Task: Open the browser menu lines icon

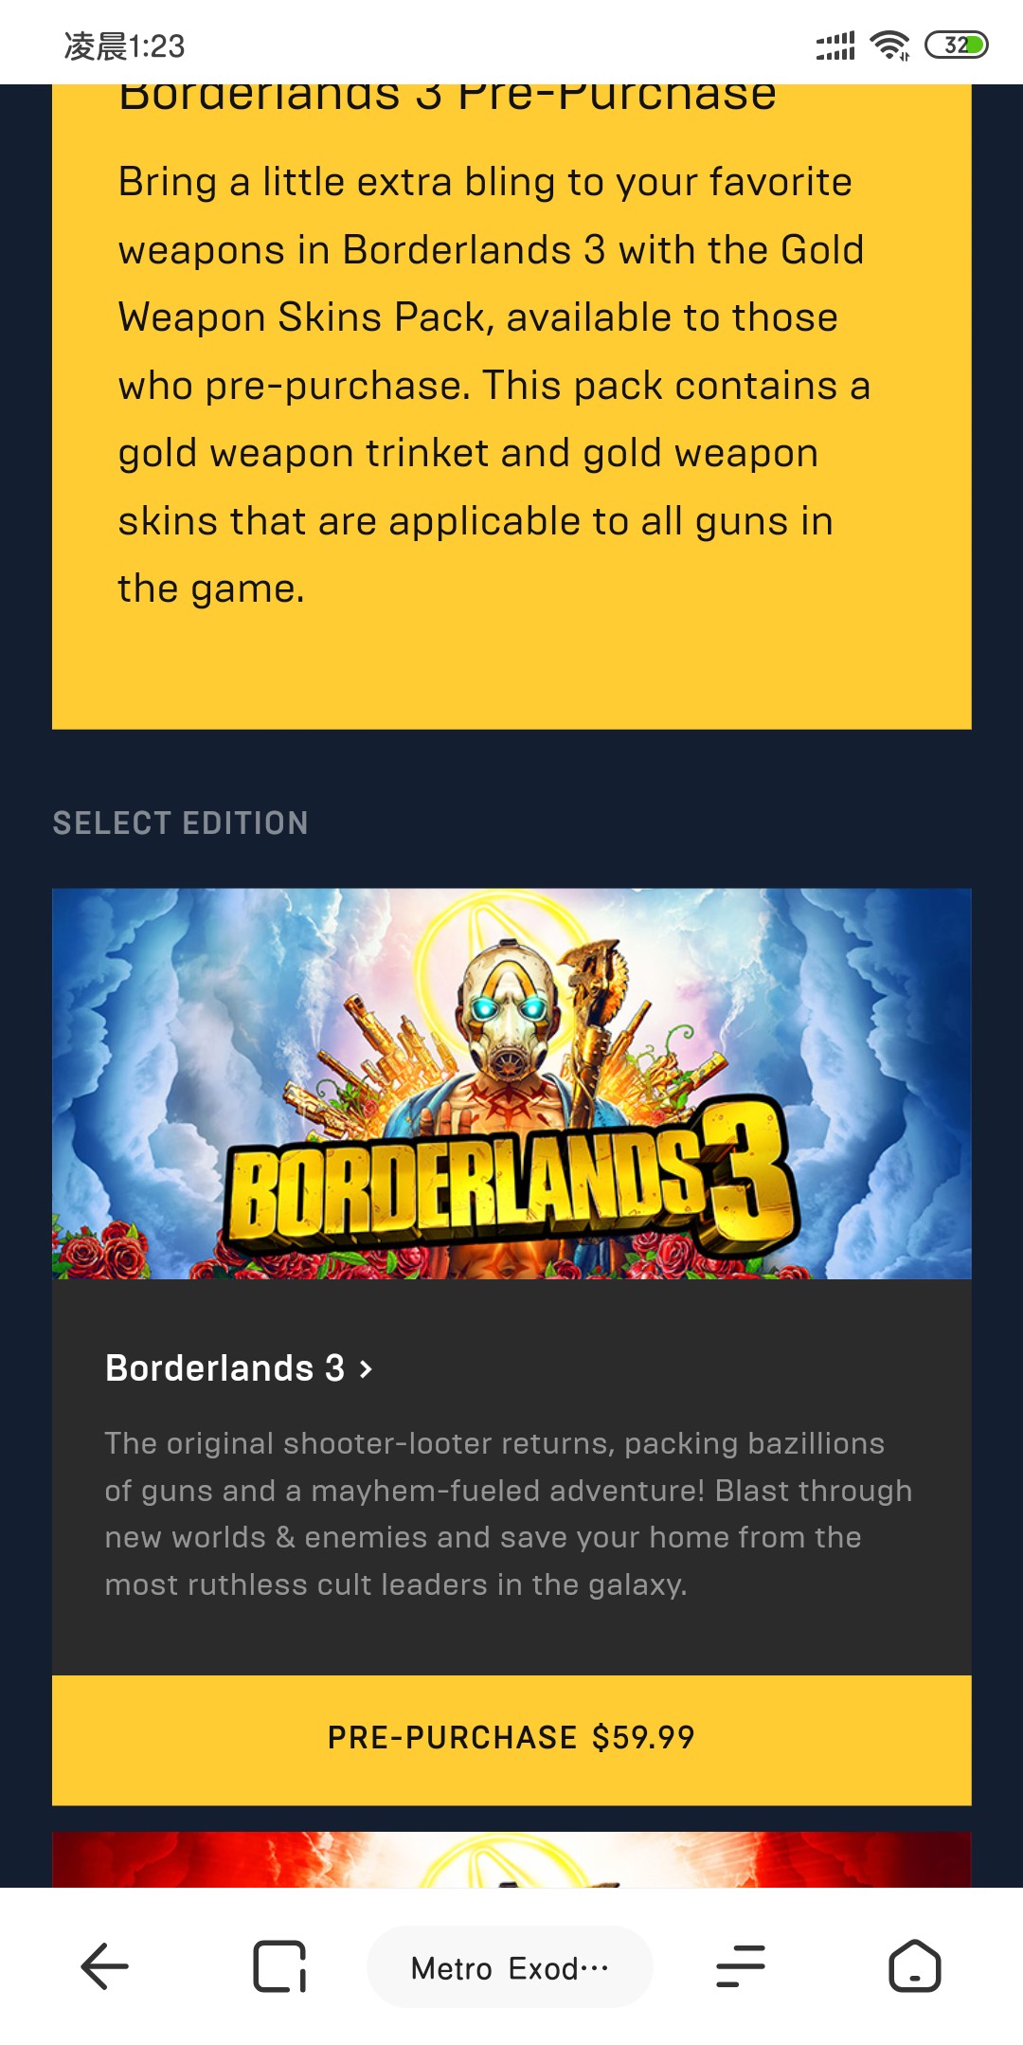Action: click(x=741, y=1966)
